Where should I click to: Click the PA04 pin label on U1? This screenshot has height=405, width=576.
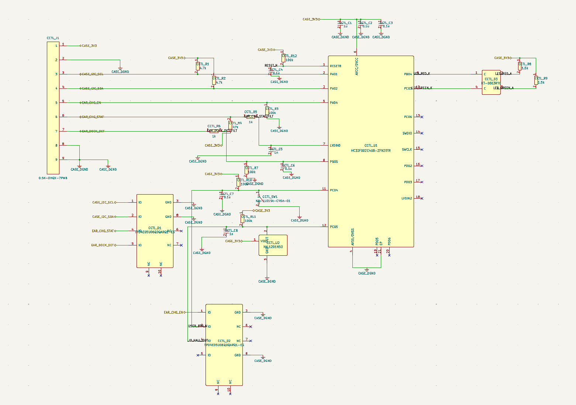click(x=334, y=103)
